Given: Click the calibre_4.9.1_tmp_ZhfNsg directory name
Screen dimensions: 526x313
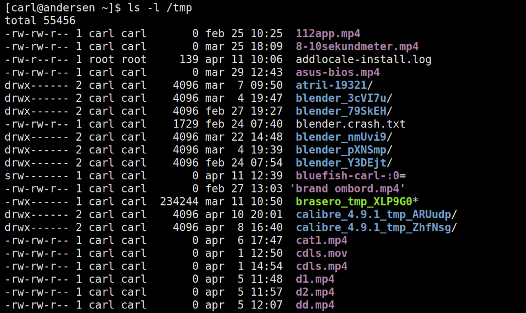Looking at the screenshot, I should [x=373, y=227].
